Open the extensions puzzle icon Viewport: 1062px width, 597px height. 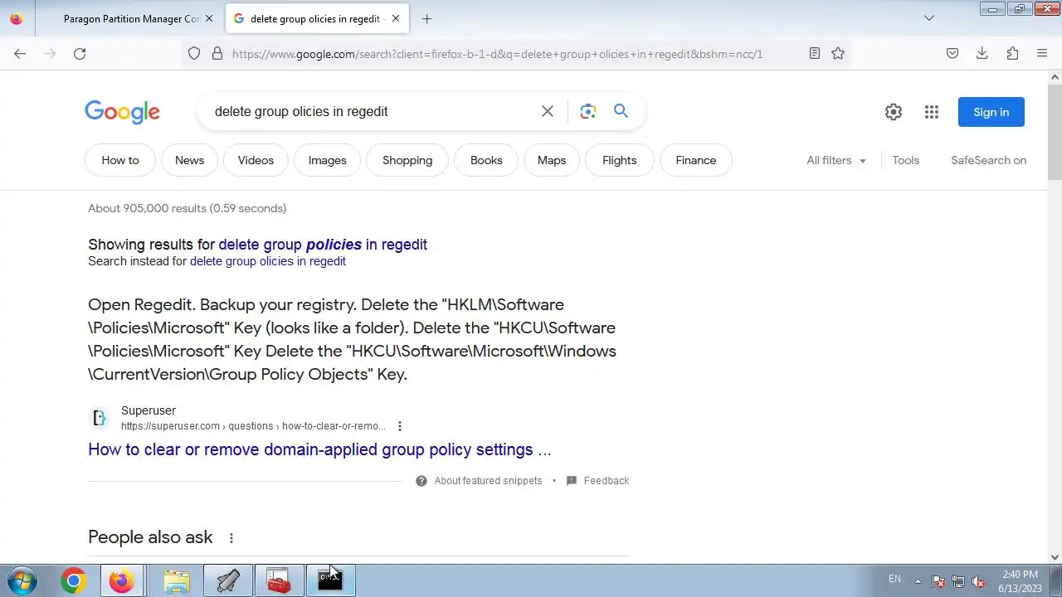[x=1012, y=53]
